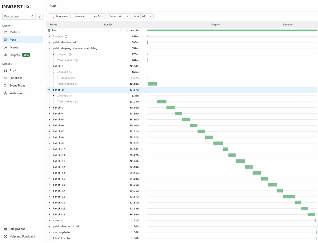Click the full Run duration bar

(x=232, y=31)
